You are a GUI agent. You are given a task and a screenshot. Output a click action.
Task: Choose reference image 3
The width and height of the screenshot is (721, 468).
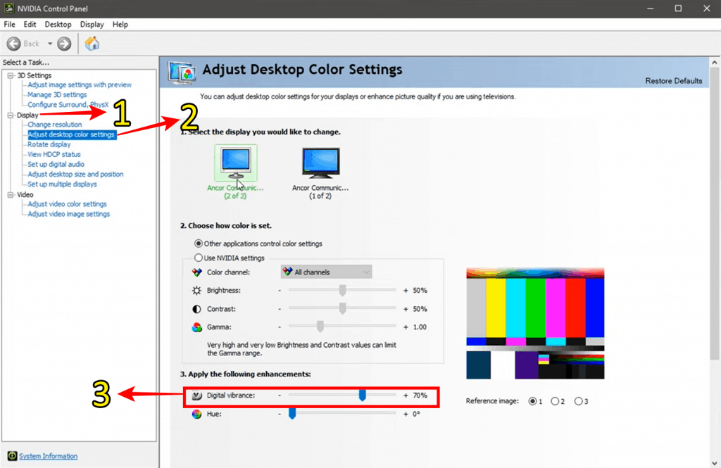coord(578,401)
